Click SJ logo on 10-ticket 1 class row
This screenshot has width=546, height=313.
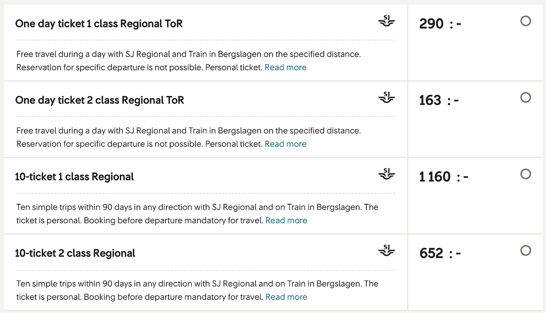[386, 174]
